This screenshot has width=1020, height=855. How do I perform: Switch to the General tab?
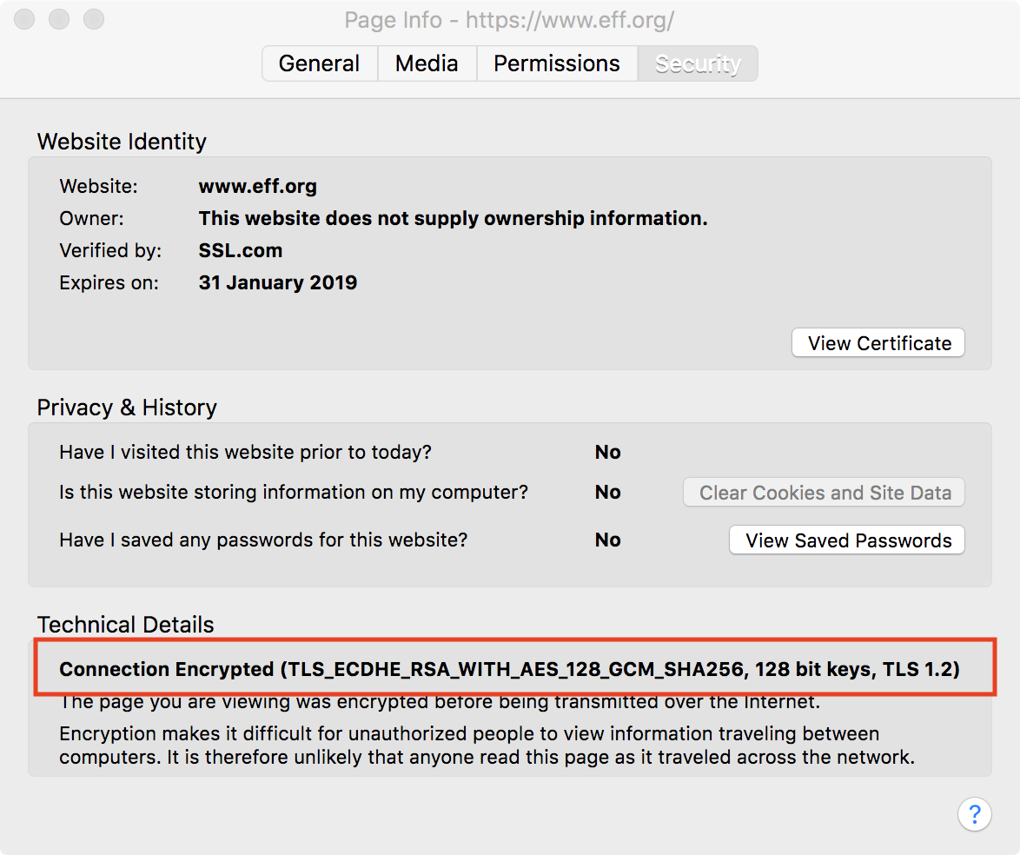click(x=320, y=63)
